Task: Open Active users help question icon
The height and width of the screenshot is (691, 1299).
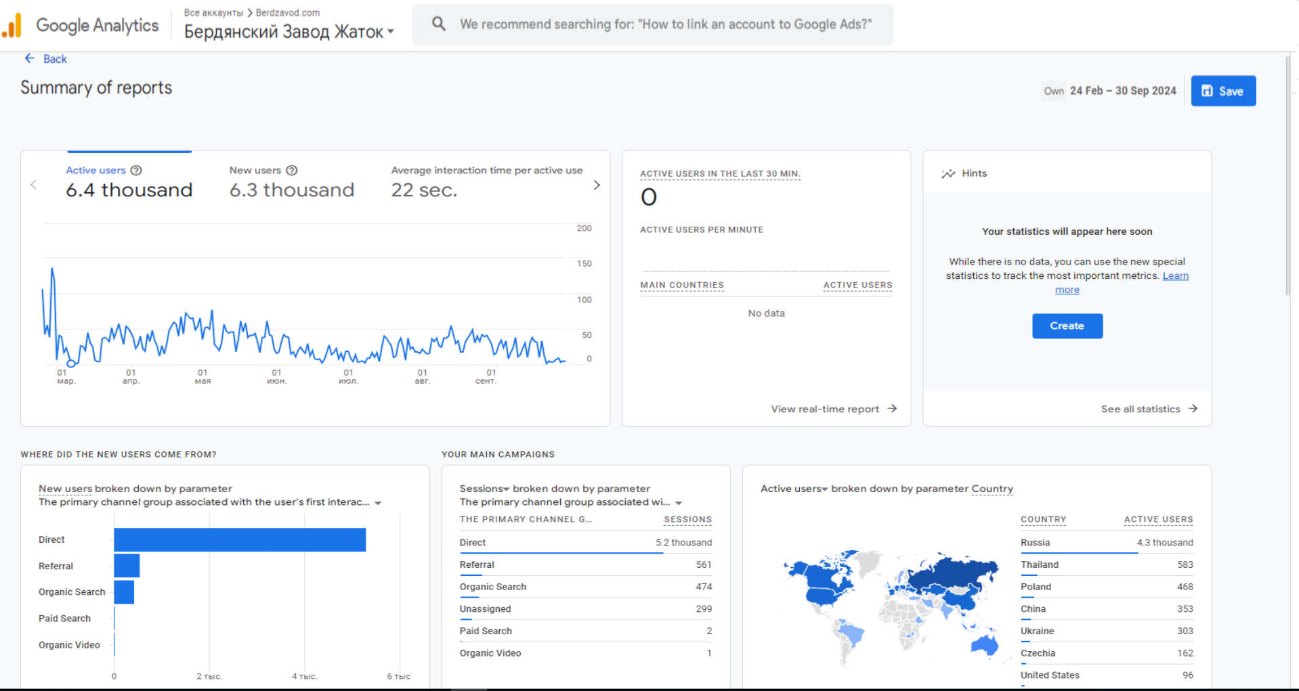Action: pos(136,171)
